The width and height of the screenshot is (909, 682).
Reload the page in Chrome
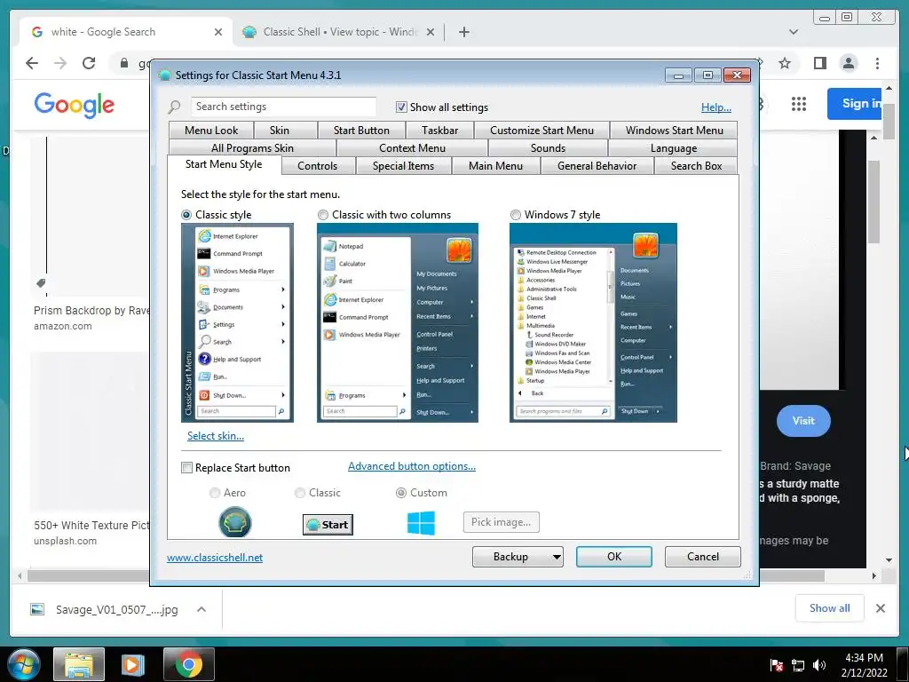click(89, 63)
